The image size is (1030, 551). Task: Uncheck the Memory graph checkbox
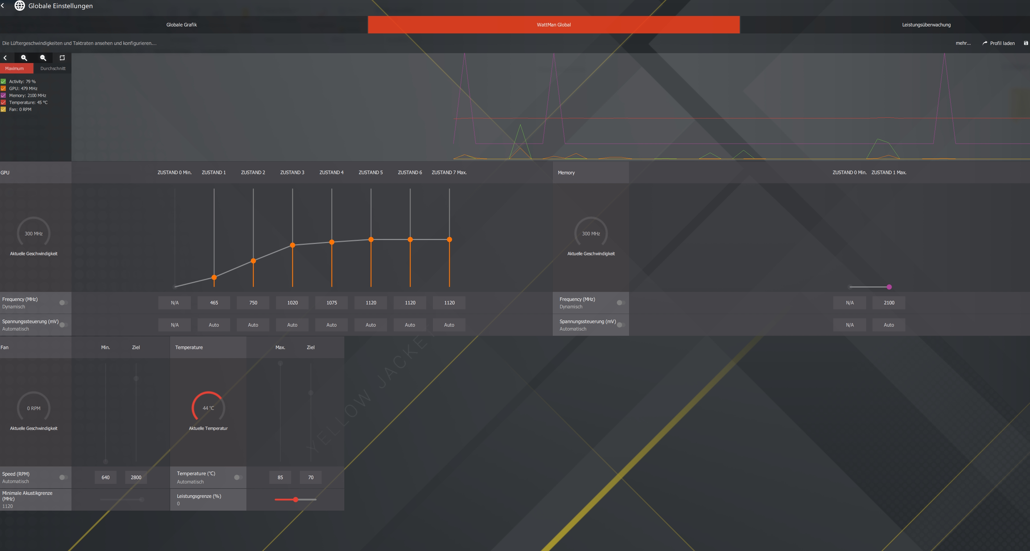[x=3, y=96]
